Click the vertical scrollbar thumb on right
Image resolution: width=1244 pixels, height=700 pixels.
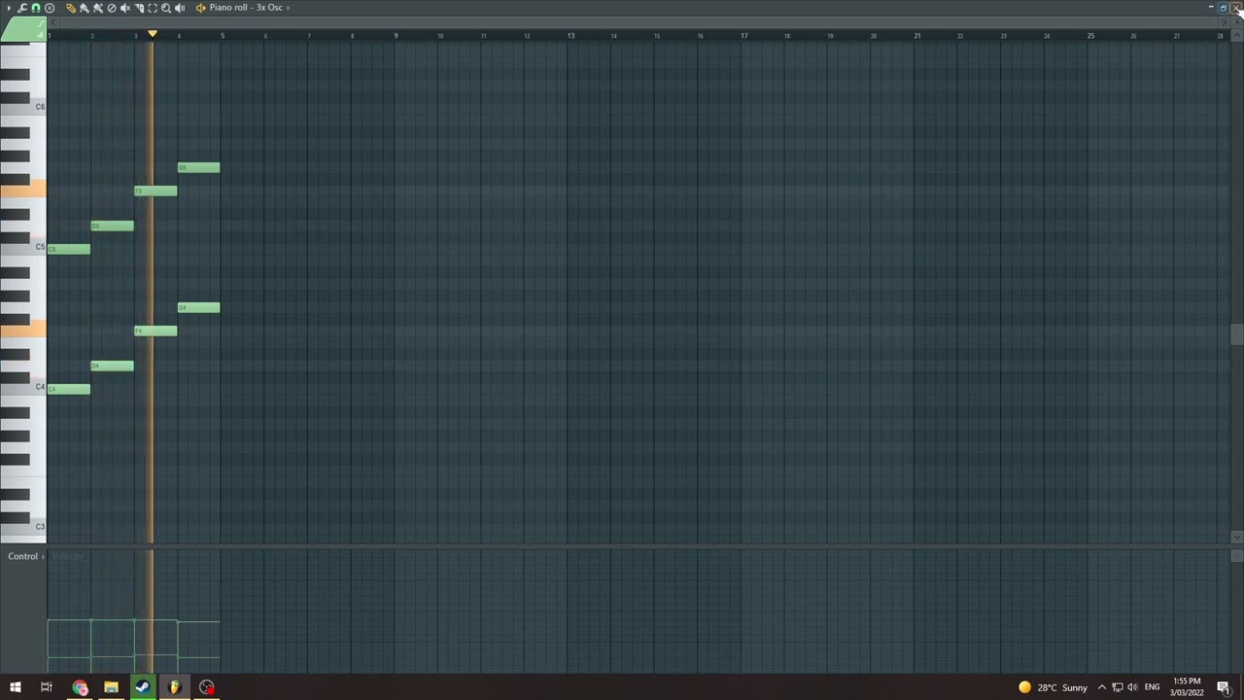(1236, 334)
